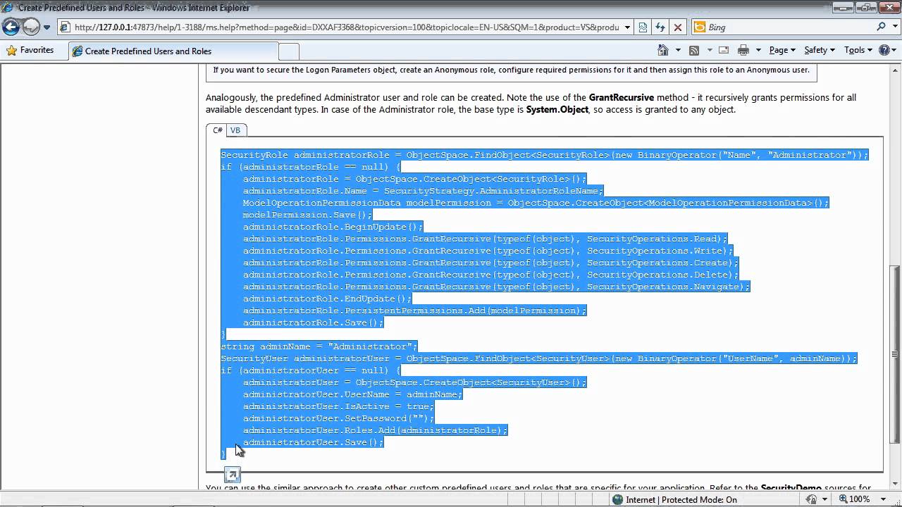Click the 'administratorRole.EndUpdate();' code line
The height and width of the screenshot is (507, 902).
(x=327, y=299)
